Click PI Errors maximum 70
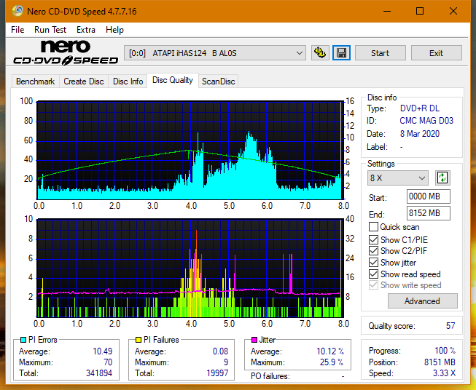 (x=108, y=362)
